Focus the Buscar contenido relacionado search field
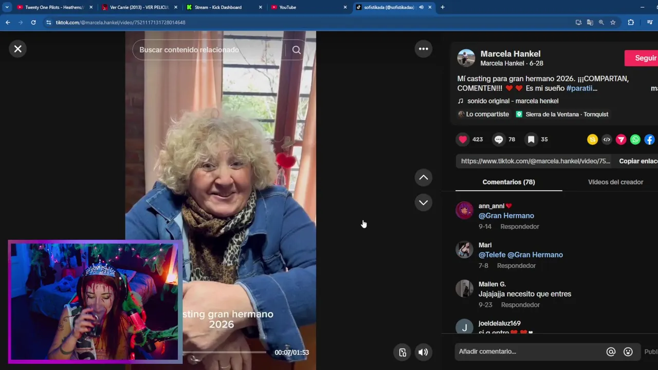Image resolution: width=658 pixels, height=370 pixels. point(208,50)
